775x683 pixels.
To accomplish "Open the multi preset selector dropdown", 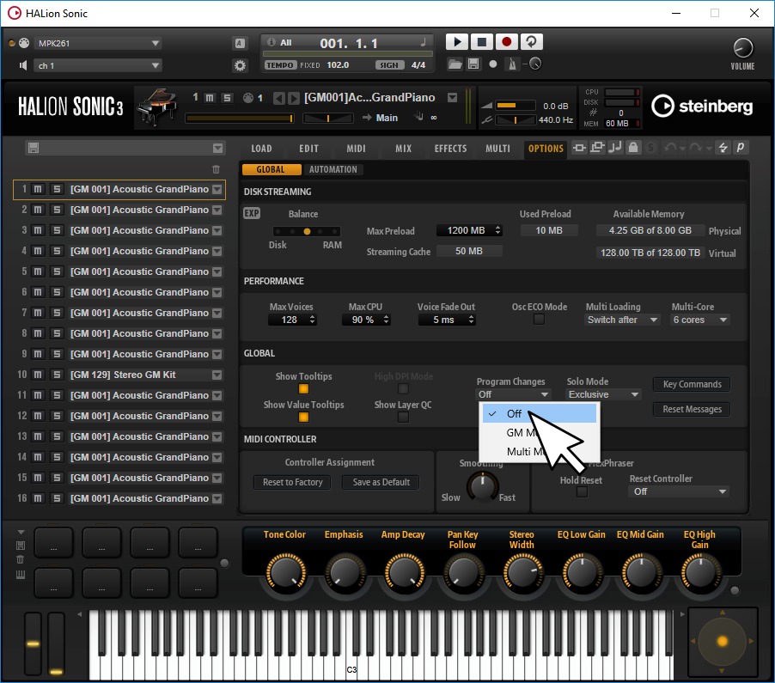I will (x=218, y=149).
